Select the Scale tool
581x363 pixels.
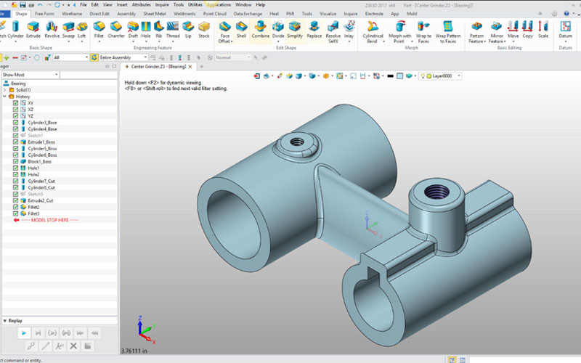point(543,30)
